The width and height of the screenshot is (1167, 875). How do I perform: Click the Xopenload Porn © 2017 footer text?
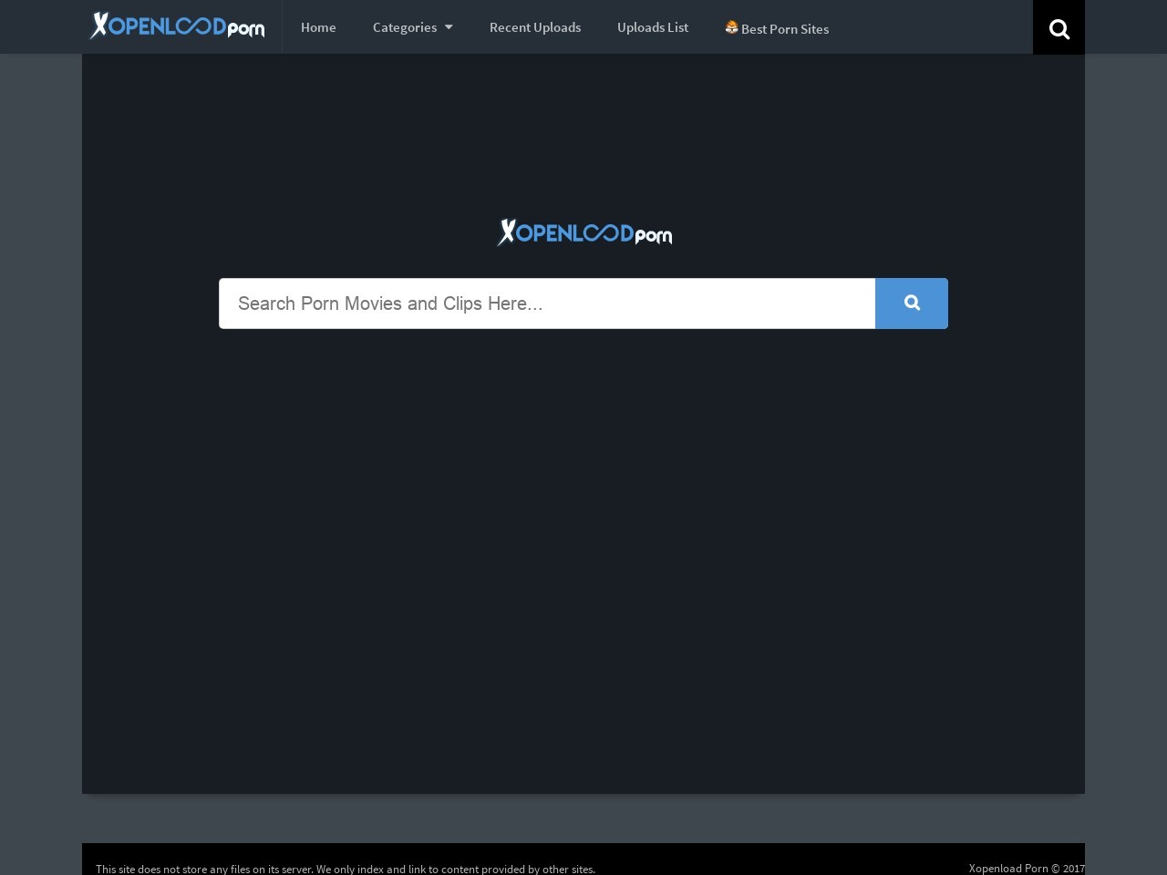1026,868
